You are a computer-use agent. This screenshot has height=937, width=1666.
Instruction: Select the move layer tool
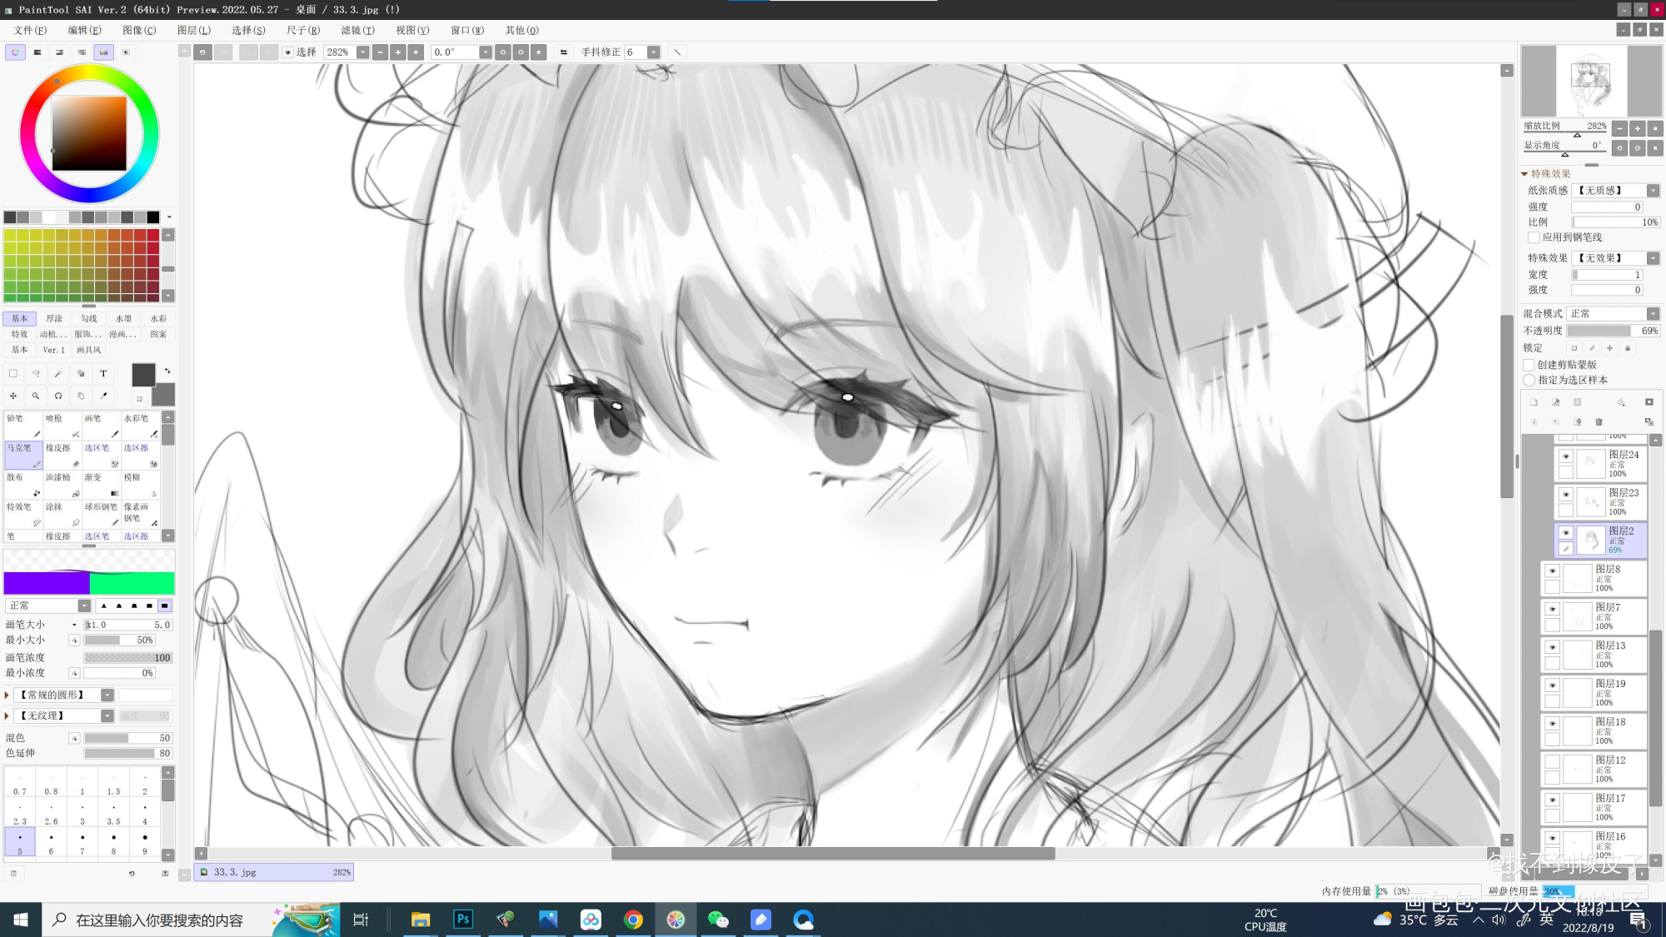point(13,396)
